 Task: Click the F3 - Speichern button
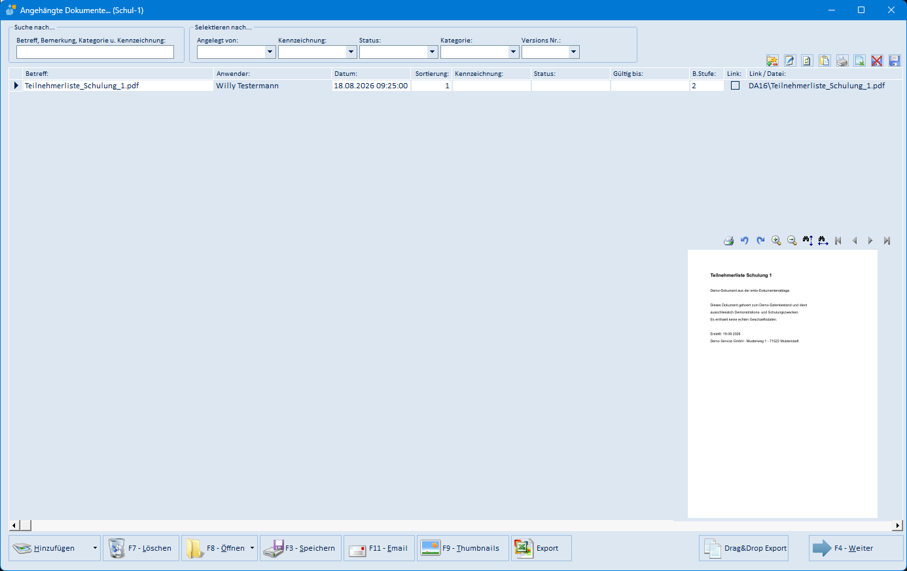click(x=300, y=548)
